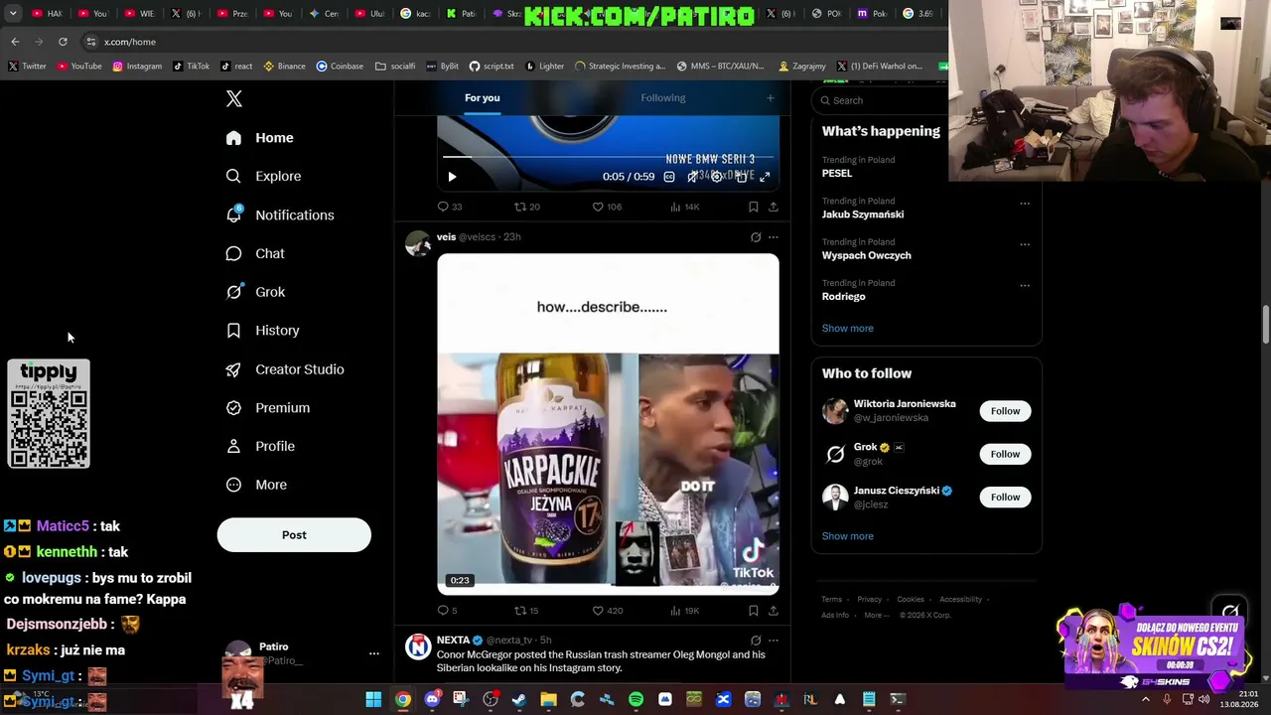Open Grok from the left sidebar
Viewport: 1271px width, 715px height.
click(255, 292)
